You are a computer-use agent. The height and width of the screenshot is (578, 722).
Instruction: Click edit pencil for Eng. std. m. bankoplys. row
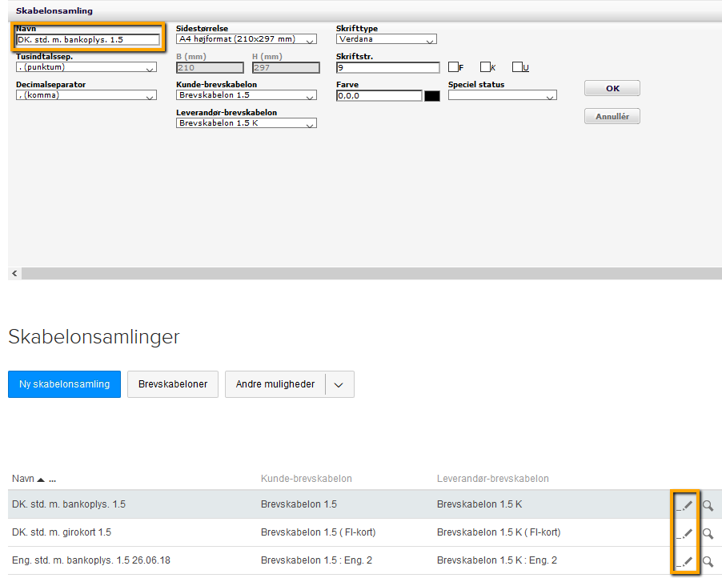point(687,561)
